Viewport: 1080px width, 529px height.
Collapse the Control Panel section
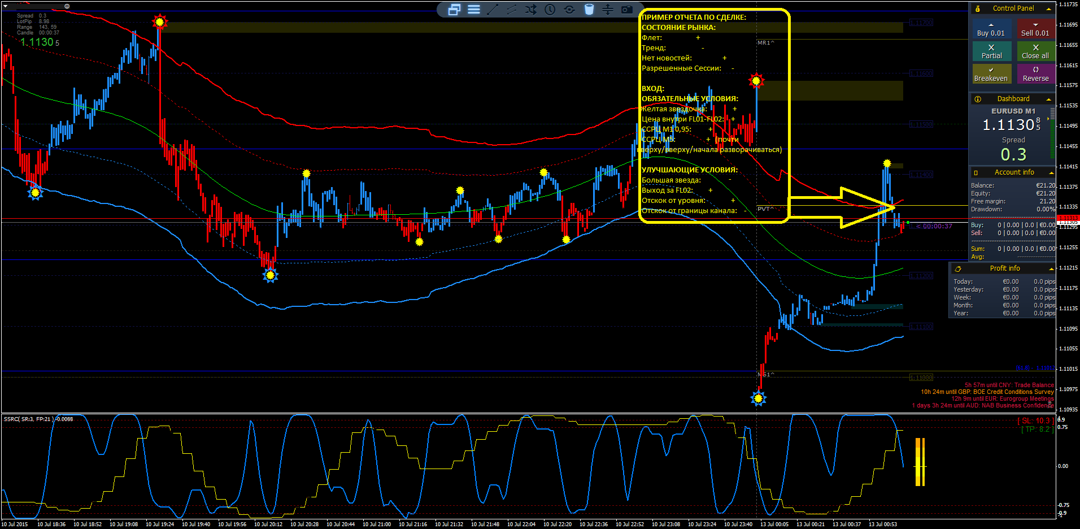point(1049,8)
